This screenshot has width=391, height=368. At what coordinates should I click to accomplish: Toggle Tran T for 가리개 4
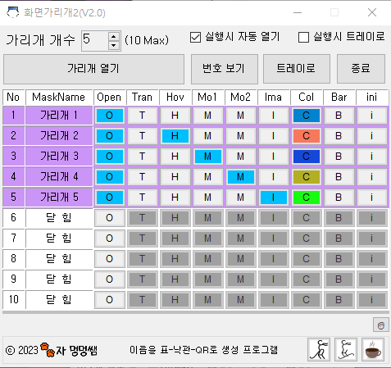[x=142, y=177]
